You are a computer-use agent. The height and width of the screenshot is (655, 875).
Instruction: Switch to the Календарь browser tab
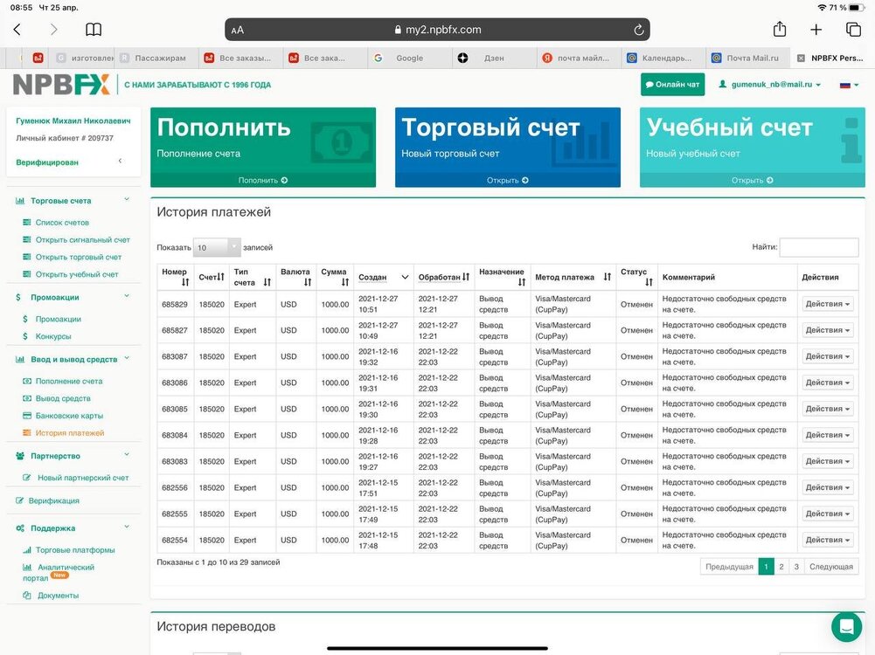tap(663, 58)
